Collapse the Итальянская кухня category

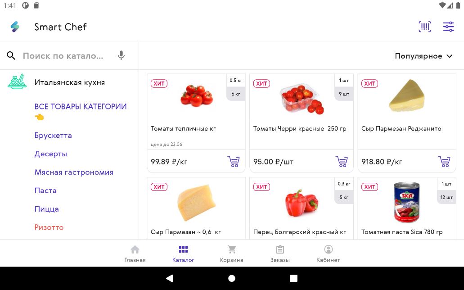[69, 82]
